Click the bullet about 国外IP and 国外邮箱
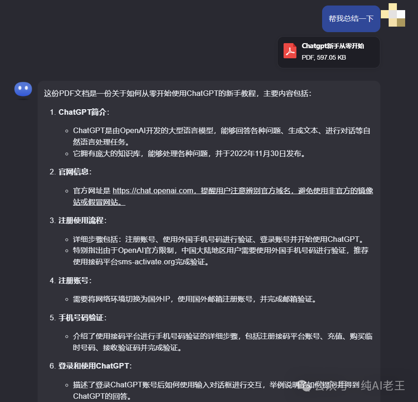 (195, 299)
